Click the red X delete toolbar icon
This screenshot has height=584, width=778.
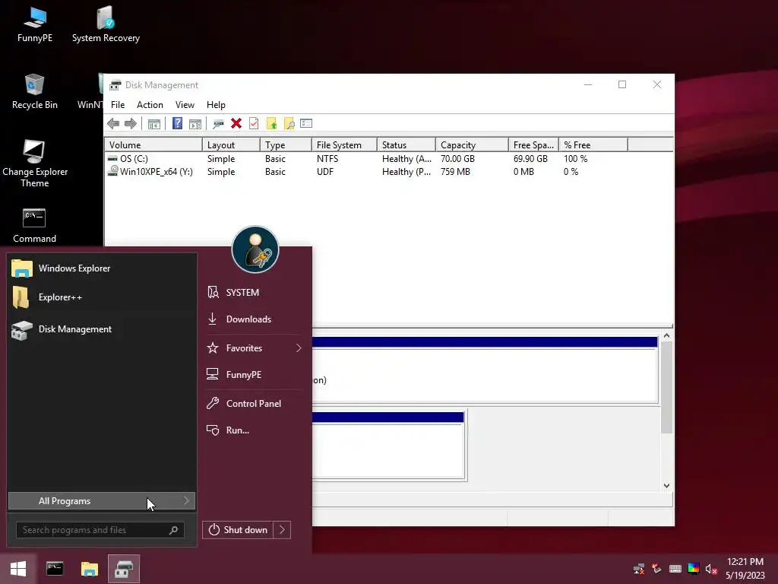point(236,123)
